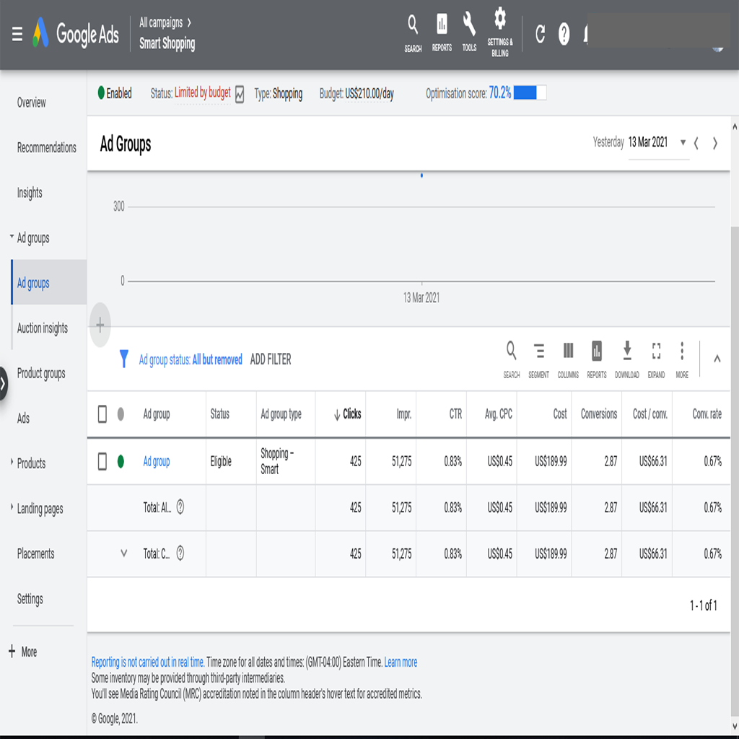Screen dimensions: 739x739
Task: Open the hamburger navigation menu
Action: [17, 34]
